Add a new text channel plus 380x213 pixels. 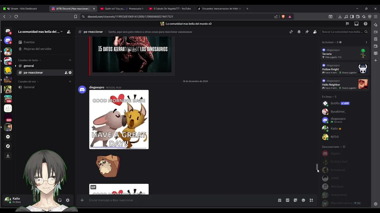pyautogui.click(x=70, y=60)
